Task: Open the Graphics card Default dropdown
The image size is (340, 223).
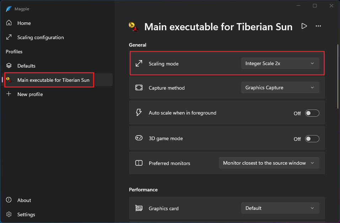Action: click(x=280, y=208)
